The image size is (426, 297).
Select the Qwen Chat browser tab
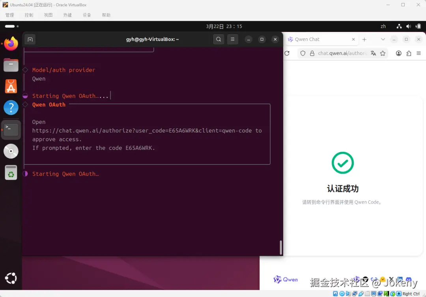coord(322,39)
